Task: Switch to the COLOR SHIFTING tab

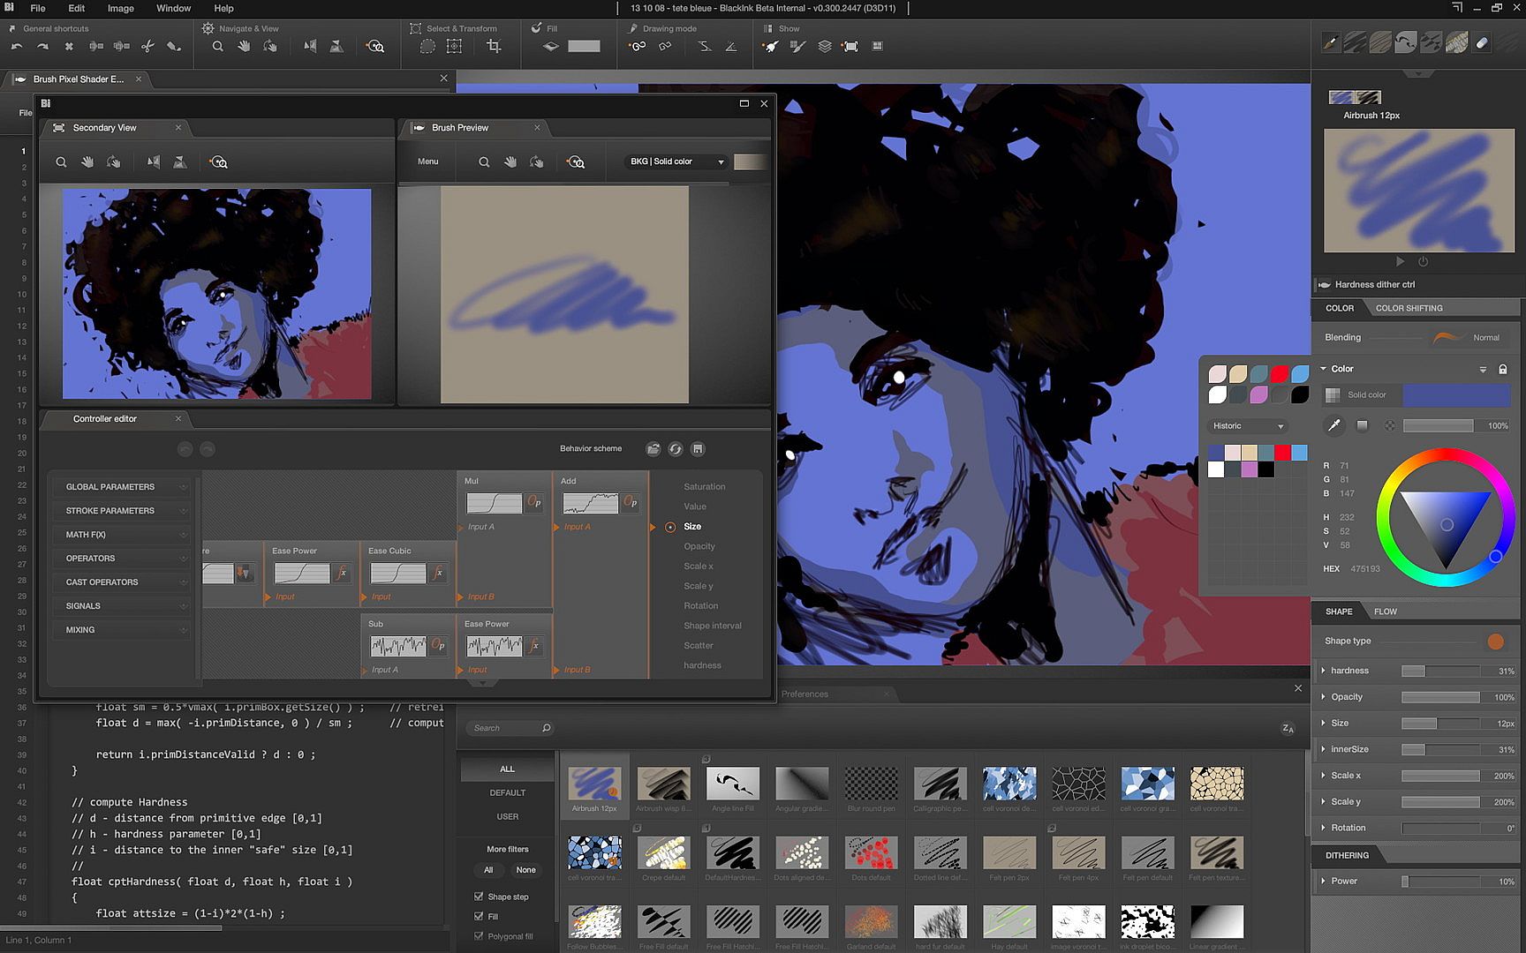Action: point(1409,308)
